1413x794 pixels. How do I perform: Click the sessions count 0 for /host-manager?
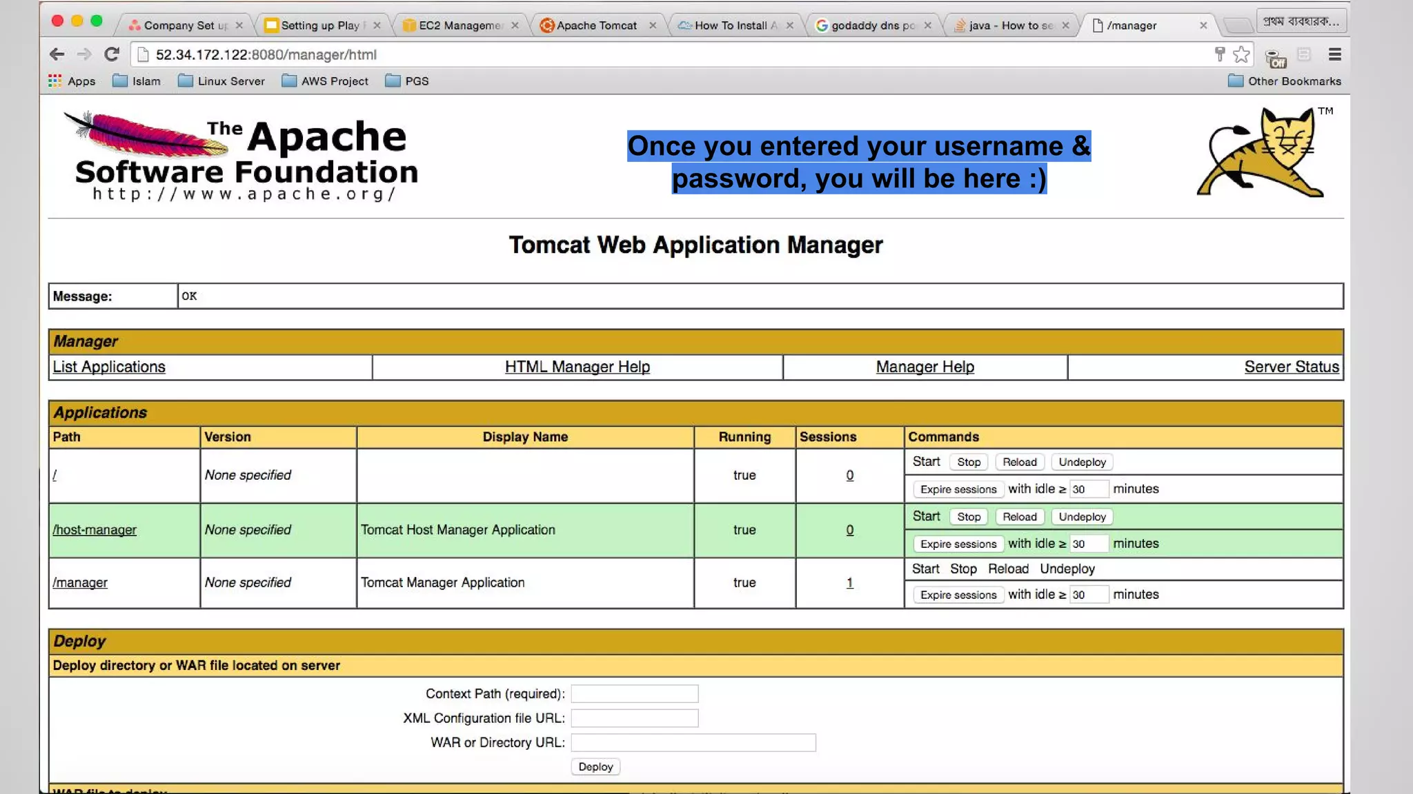click(850, 530)
